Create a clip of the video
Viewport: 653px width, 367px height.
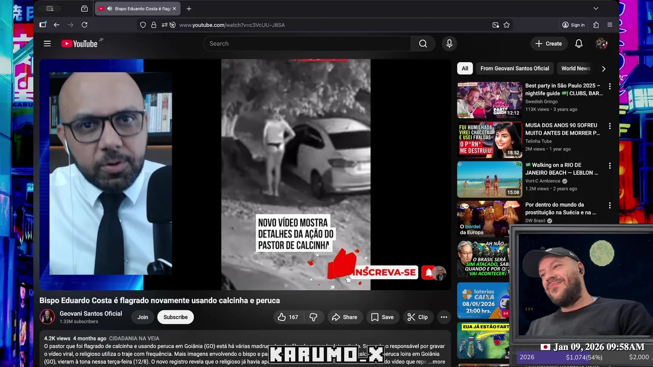(417, 317)
